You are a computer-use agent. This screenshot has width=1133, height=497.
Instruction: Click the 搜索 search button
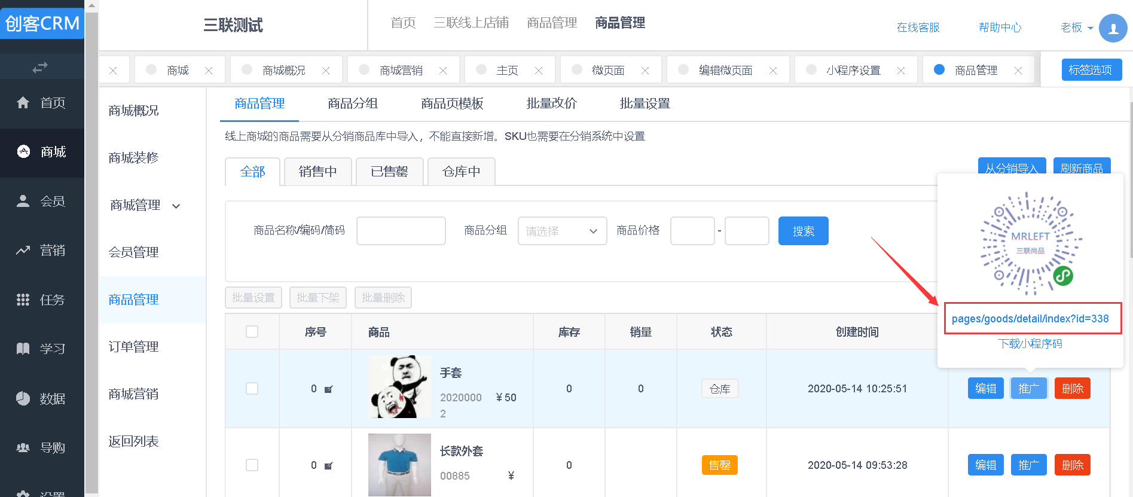[x=803, y=231]
